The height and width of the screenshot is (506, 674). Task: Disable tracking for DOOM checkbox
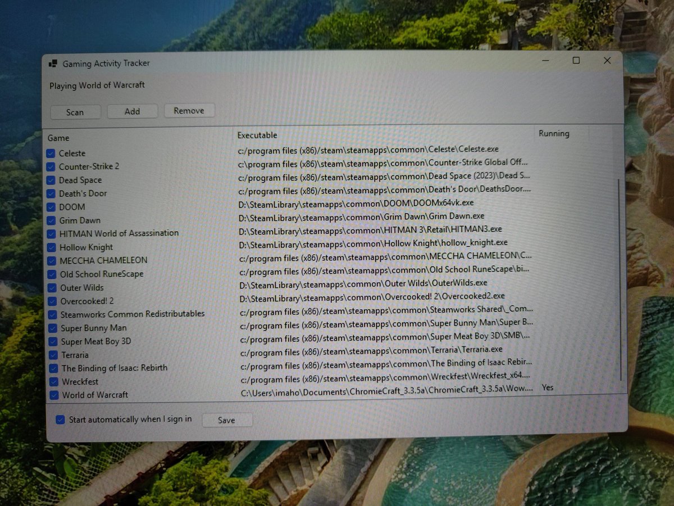click(51, 207)
